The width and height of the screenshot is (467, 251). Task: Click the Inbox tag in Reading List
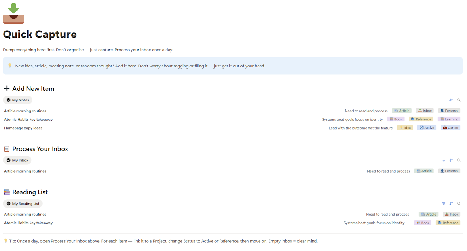(x=452, y=215)
